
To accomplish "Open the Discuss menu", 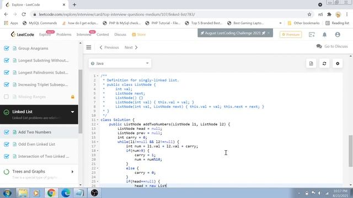I will pos(120,34).
